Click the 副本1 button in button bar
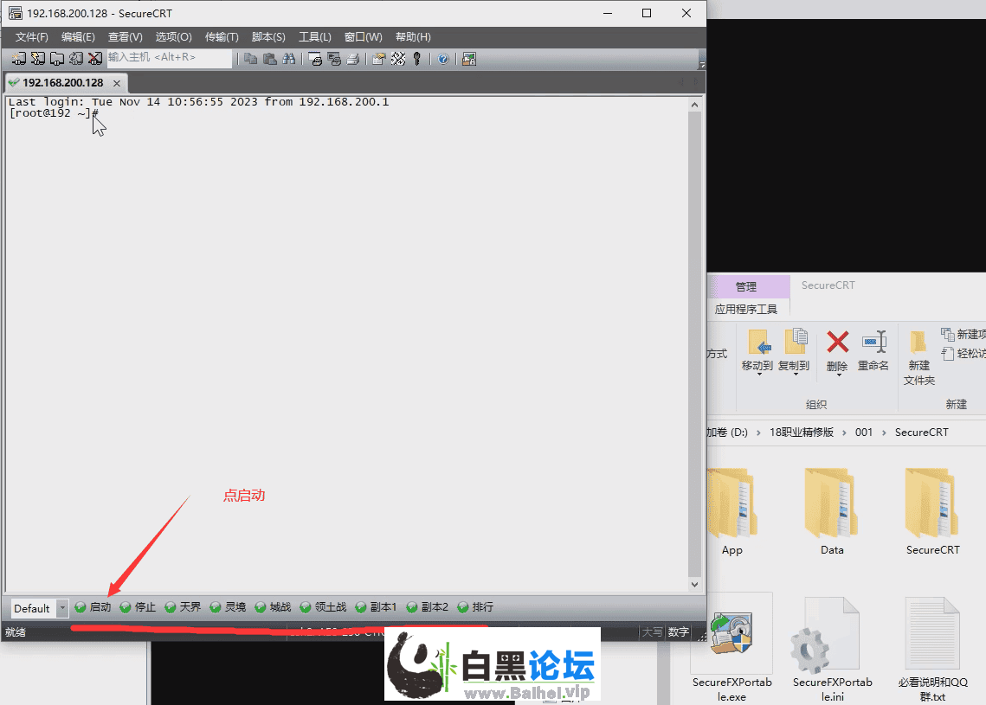 (376, 607)
